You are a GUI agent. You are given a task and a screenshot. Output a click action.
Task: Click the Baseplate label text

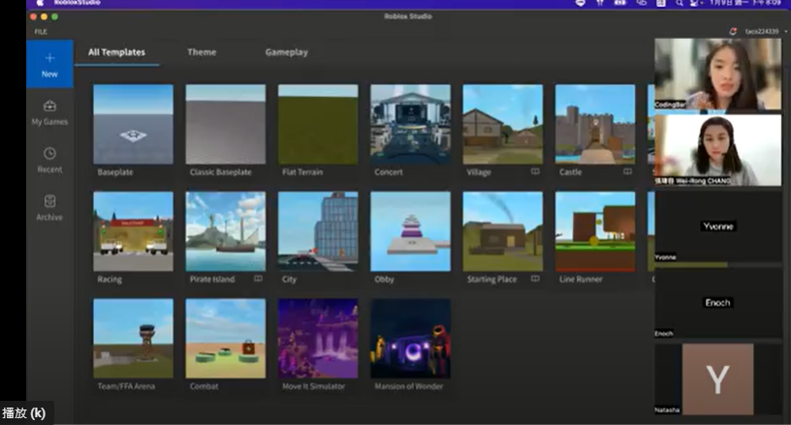pyautogui.click(x=115, y=172)
